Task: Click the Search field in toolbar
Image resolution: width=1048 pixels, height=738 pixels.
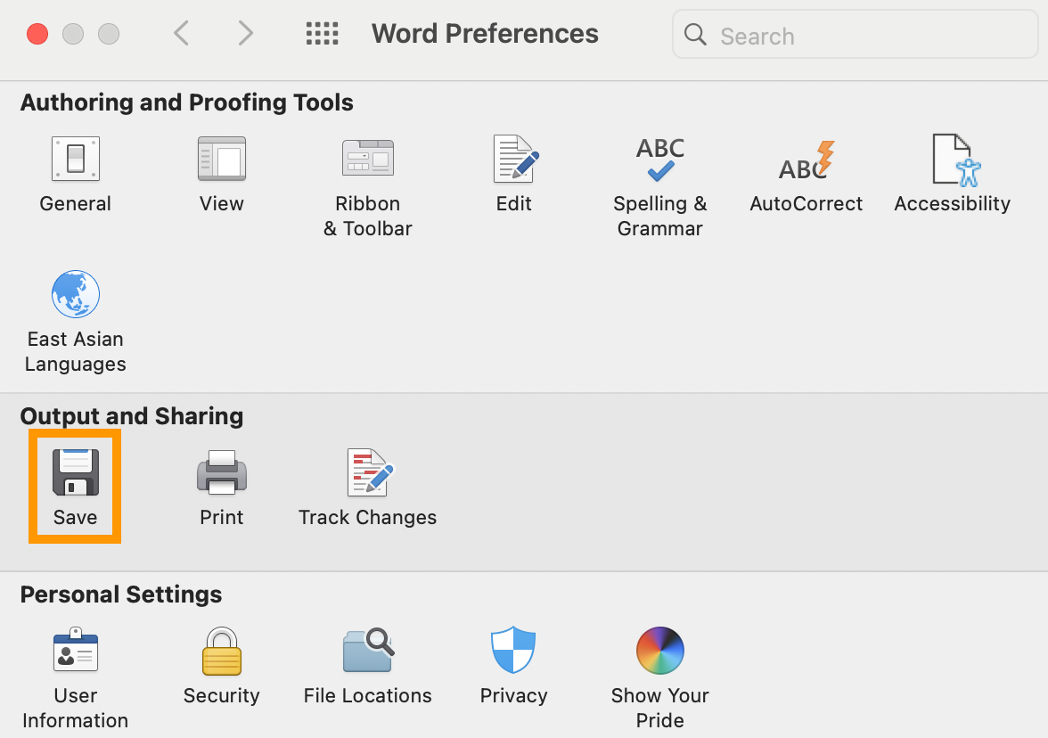Action: (856, 36)
